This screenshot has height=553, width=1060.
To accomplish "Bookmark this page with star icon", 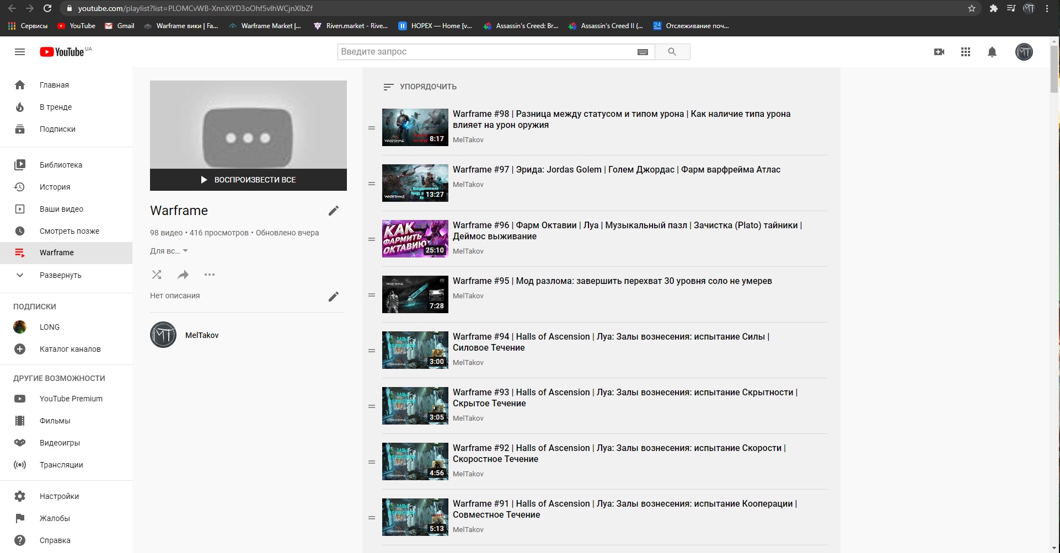I will (x=972, y=8).
